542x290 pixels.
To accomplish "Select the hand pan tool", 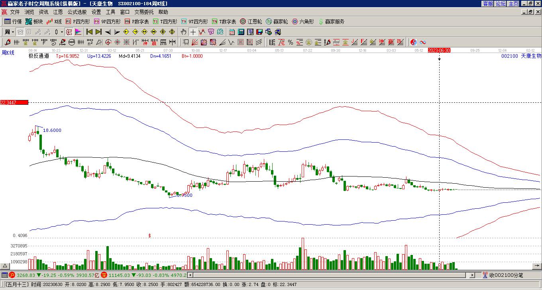I will [183, 32].
